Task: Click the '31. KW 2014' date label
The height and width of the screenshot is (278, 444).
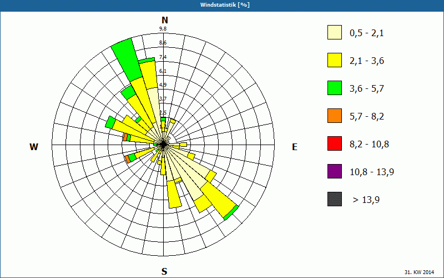Action: (419, 272)
